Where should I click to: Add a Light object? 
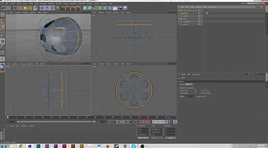tap(125, 8)
